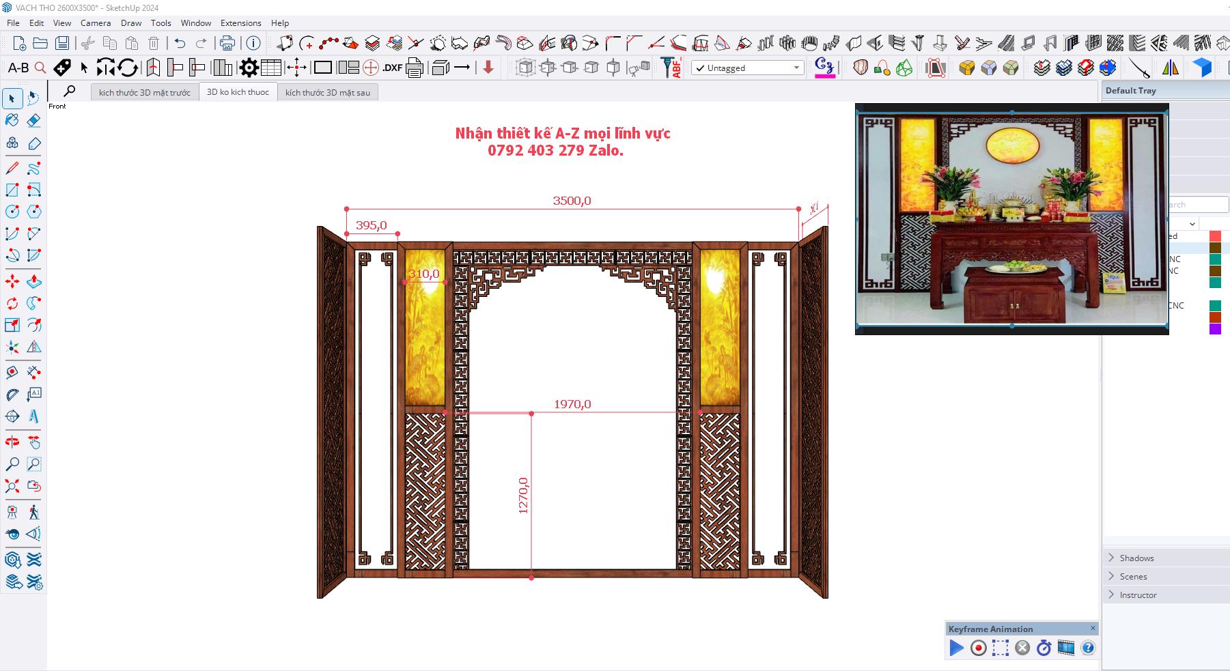
Task: Select the Eraser tool
Action: pos(33,121)
